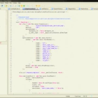Click the cursor line:column status entry
98x98 pixels.
tap(85, 96)
